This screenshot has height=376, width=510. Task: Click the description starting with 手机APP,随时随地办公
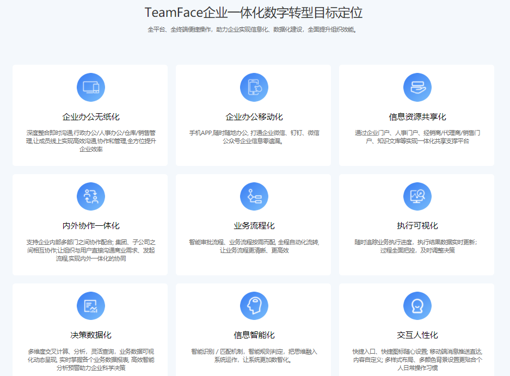point(254,137)
